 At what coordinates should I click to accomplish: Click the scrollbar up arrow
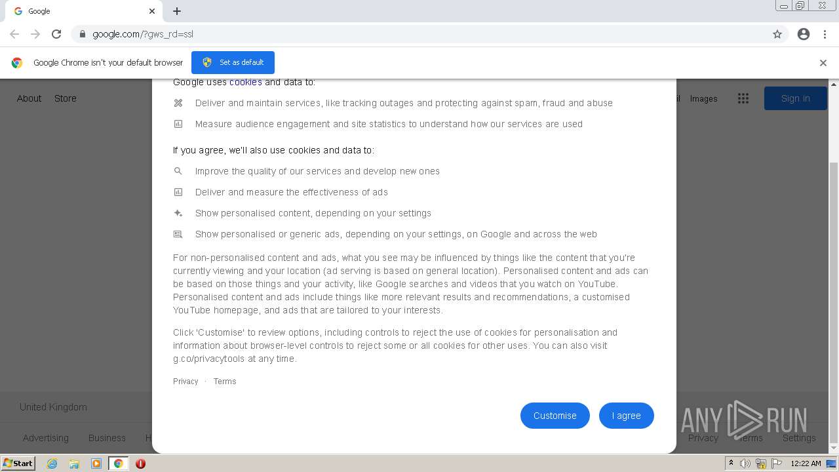click(834, 85)
